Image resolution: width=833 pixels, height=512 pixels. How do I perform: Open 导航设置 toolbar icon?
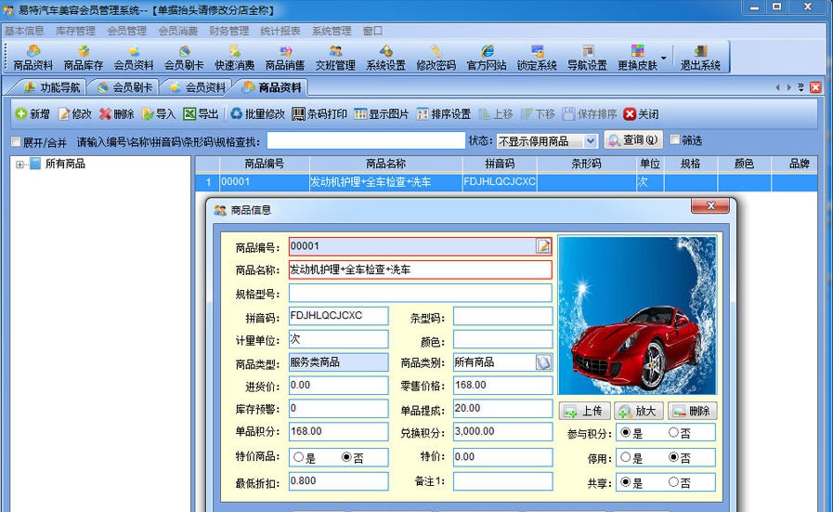click(x=587, y=58)
